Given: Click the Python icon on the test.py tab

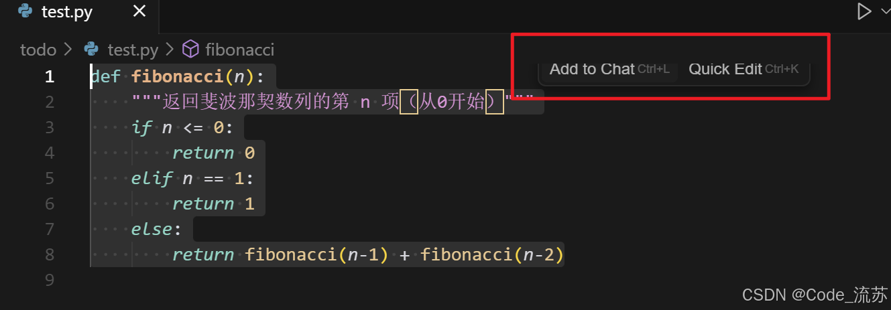Looking at the screenshot, I should click(25, 11).
